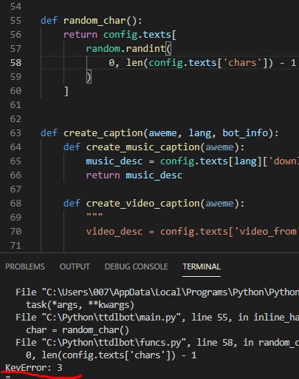This screenshot has height=379, width=299.
Task: Click line number 70 in gutter
Action: (x=16, y=232)
